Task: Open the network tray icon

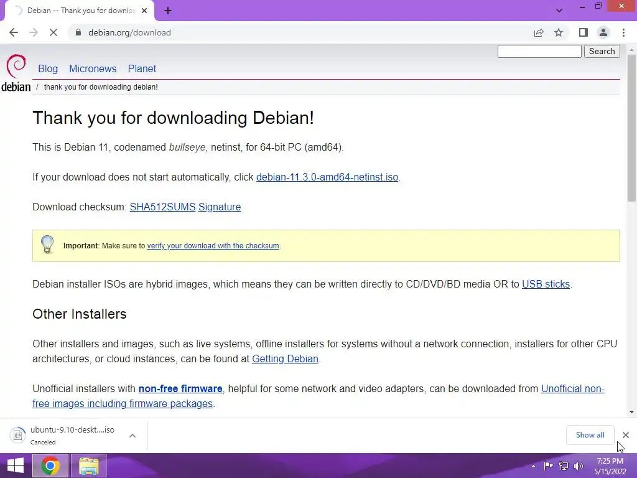Action: click(x=564, y=466)
